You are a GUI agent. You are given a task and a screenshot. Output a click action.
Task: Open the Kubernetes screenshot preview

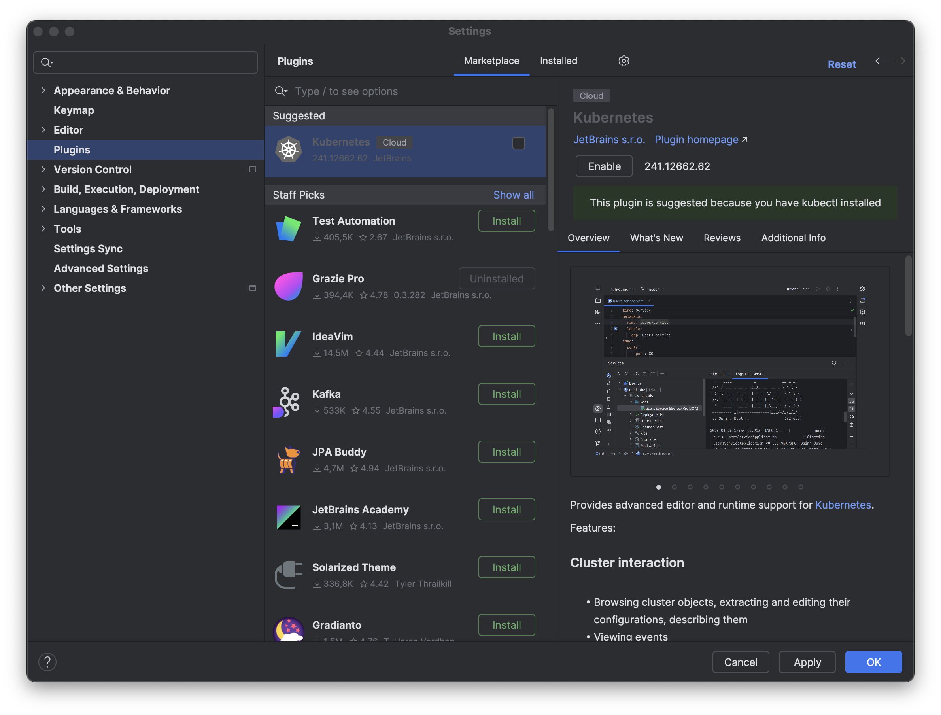click(x=730, y=371)
